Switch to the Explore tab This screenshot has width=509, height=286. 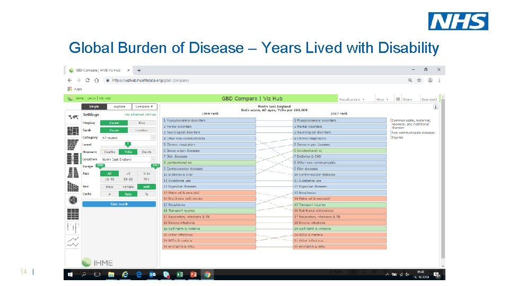(119, 106)
